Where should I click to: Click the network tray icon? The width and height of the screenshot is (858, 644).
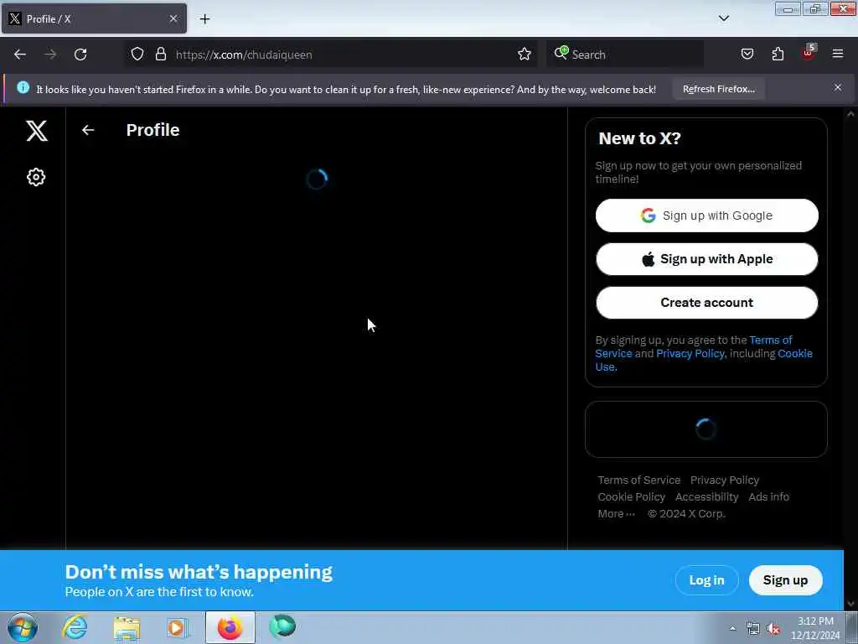753,629
